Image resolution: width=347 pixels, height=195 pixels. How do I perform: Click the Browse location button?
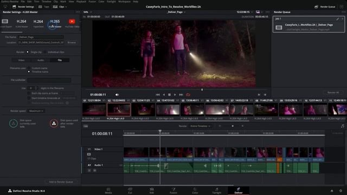[x=72, y=42]
